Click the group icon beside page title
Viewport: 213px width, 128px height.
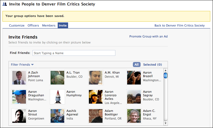point(5,4)
